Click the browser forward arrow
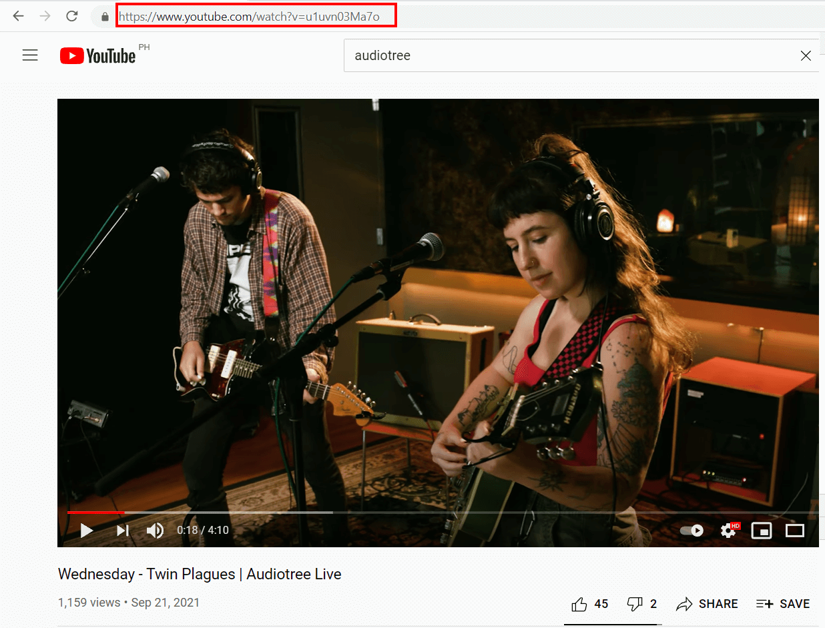 point(45,16)
